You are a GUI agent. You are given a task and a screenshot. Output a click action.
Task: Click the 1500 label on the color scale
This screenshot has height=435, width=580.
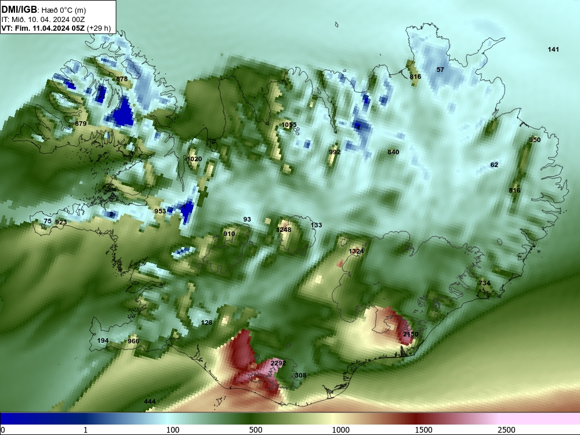[423, 429]
